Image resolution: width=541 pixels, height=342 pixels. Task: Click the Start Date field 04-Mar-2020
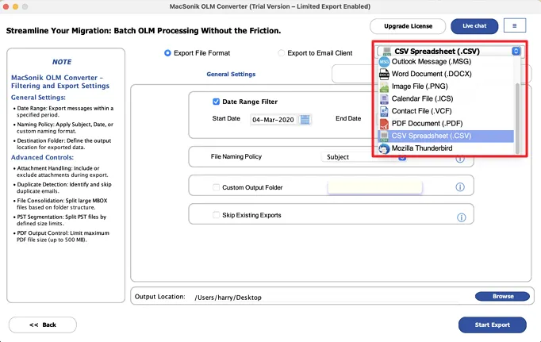pos(273,120)
